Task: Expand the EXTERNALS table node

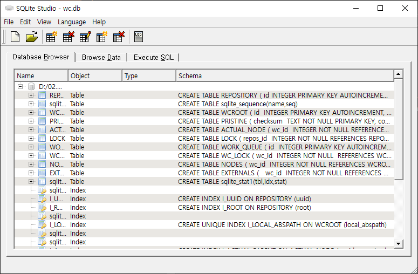Action: tap(31, 173)
